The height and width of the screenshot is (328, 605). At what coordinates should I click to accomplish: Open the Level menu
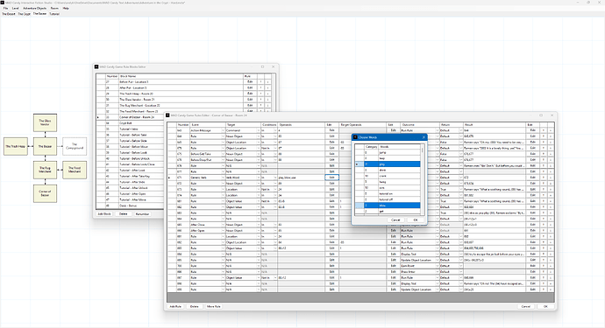click(16, 8)
